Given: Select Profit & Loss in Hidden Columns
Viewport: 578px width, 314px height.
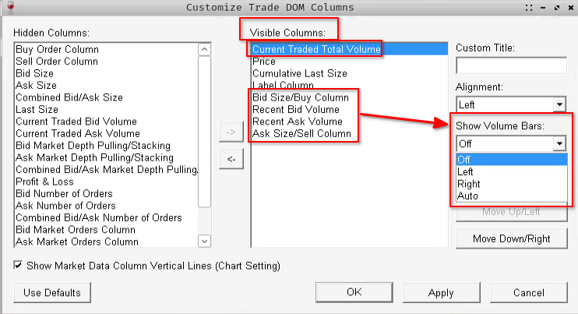Looking at the screenshot, I should [x=44, y=182].
